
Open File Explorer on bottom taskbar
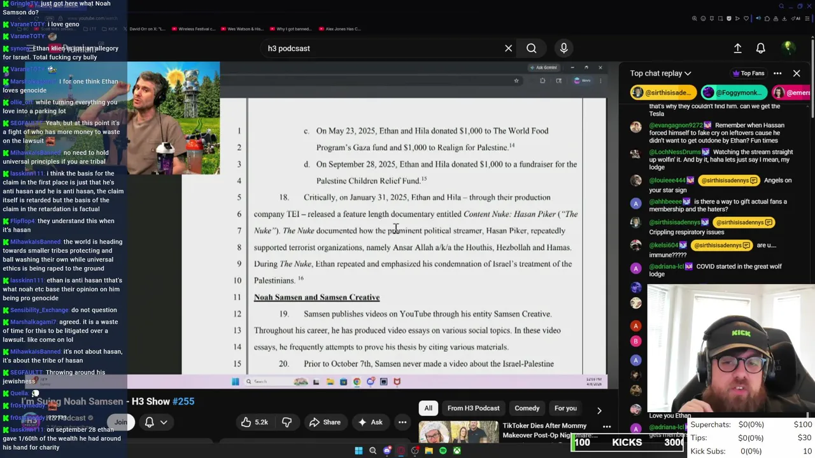tap(429, 450)
